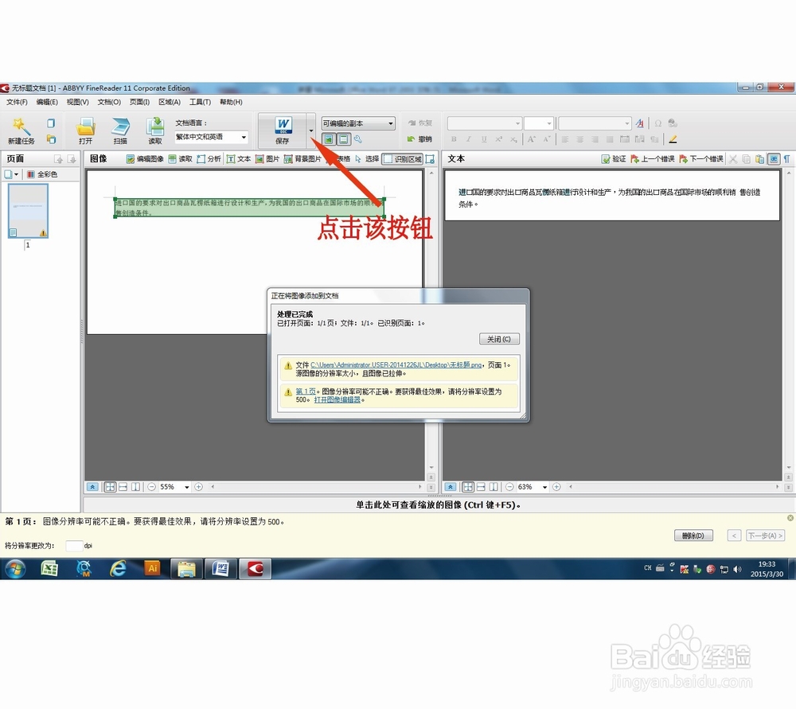Open the 文档语言 dropdown showing 繁体中文和英语
Image resolution: width=796 pixels, height=709 pixels.
tap(212, 137)
